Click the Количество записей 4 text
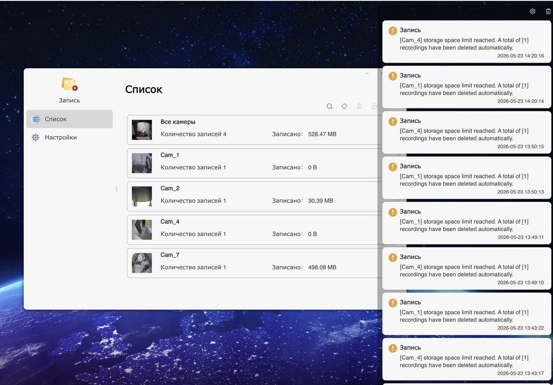The image size is (553, 385). (x=194, y=134)
